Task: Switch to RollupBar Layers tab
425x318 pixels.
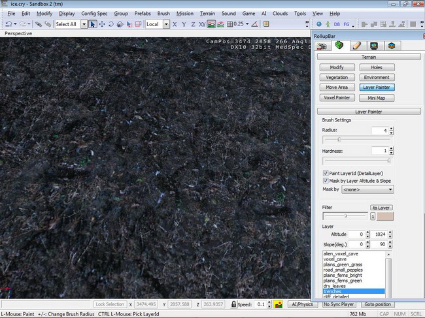Action: tap(392, 46)
